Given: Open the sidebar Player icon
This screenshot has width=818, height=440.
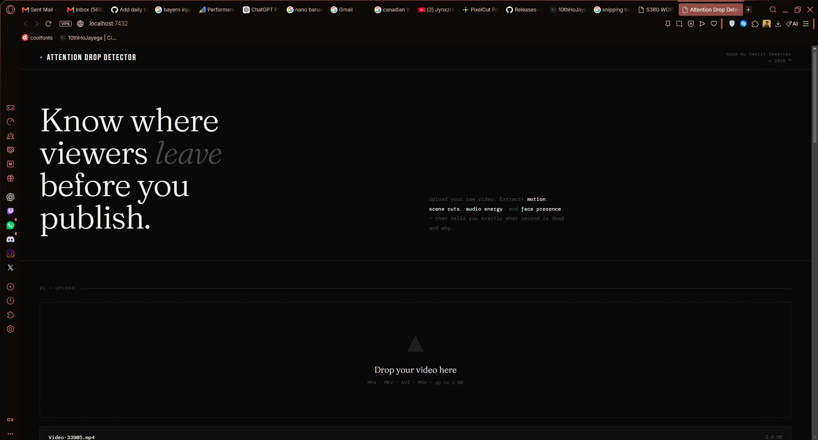Looking at the screenshot, I should click(x=11, y=287).
